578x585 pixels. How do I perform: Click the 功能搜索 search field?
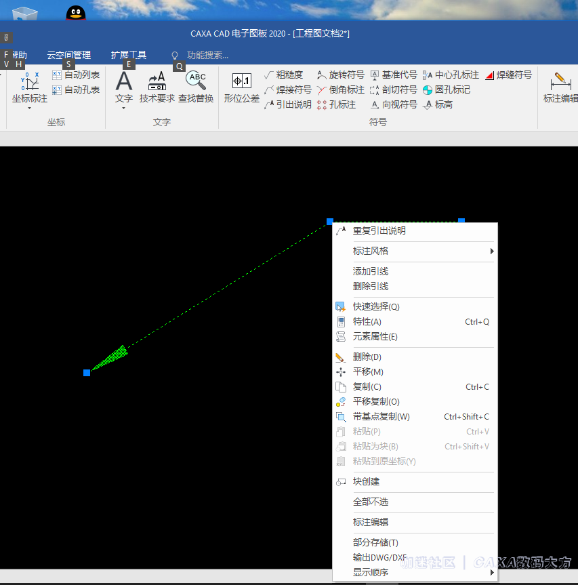point(207,56)
